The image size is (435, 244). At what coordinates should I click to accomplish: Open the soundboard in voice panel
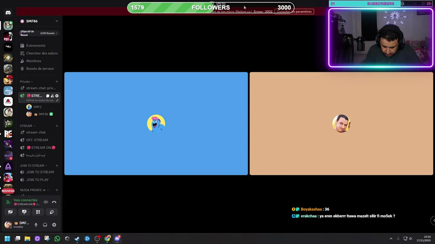pos(52,212)
